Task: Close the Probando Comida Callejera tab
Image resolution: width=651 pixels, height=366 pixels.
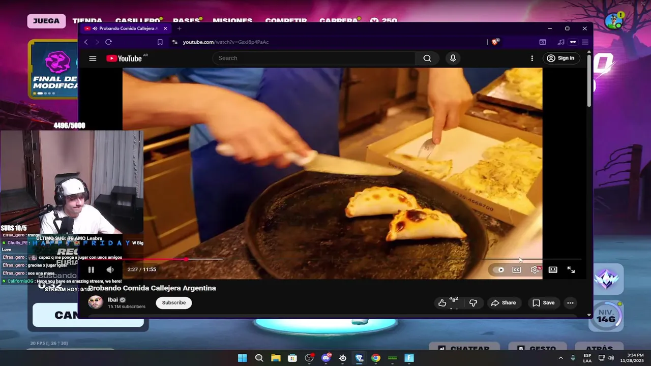Action: tap(165, 28)
